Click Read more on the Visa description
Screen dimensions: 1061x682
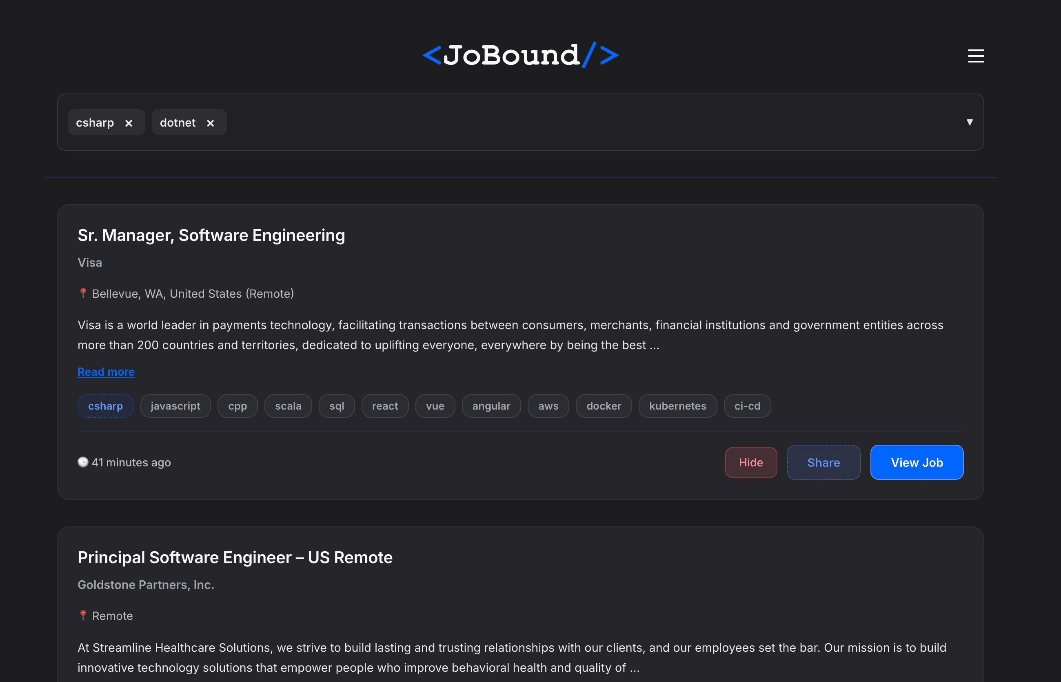point(106,372)
